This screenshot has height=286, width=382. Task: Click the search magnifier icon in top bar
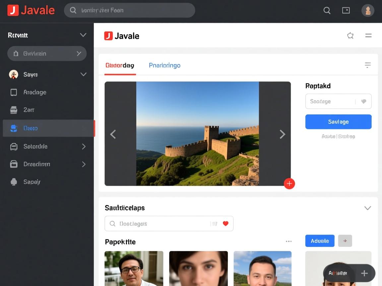(327, 11)
